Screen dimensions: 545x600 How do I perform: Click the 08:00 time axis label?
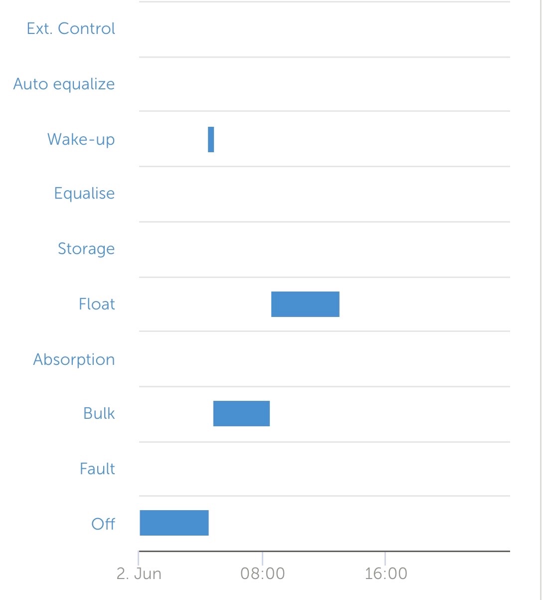pos(262,574)
